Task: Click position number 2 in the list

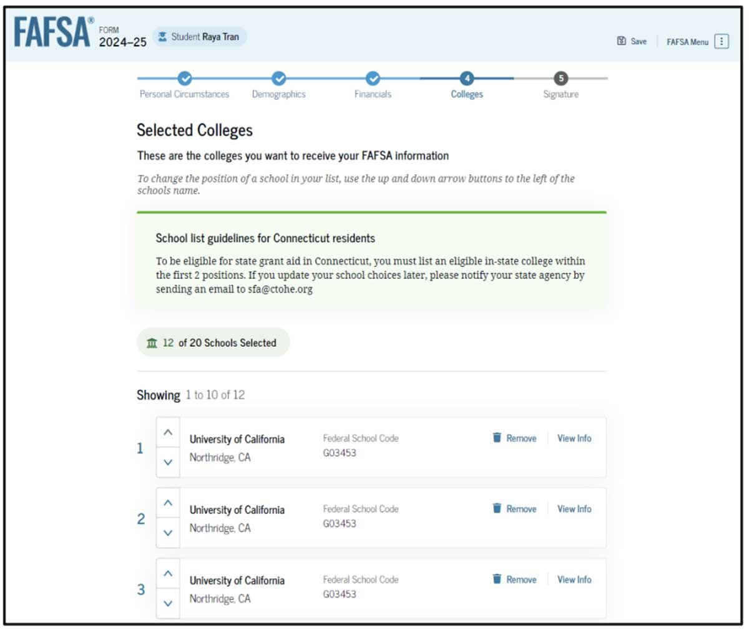Action: coord(140,518)
